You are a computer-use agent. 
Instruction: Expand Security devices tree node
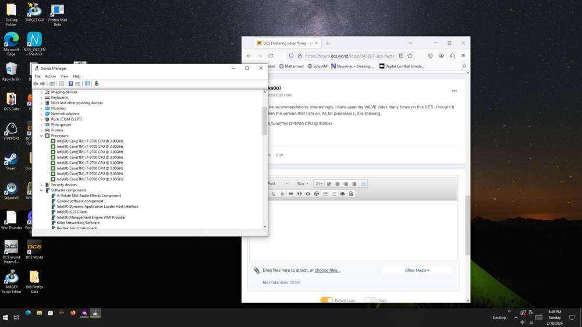click(x=41, y=185)
